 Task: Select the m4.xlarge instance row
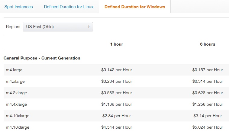(x=15, y=81)
